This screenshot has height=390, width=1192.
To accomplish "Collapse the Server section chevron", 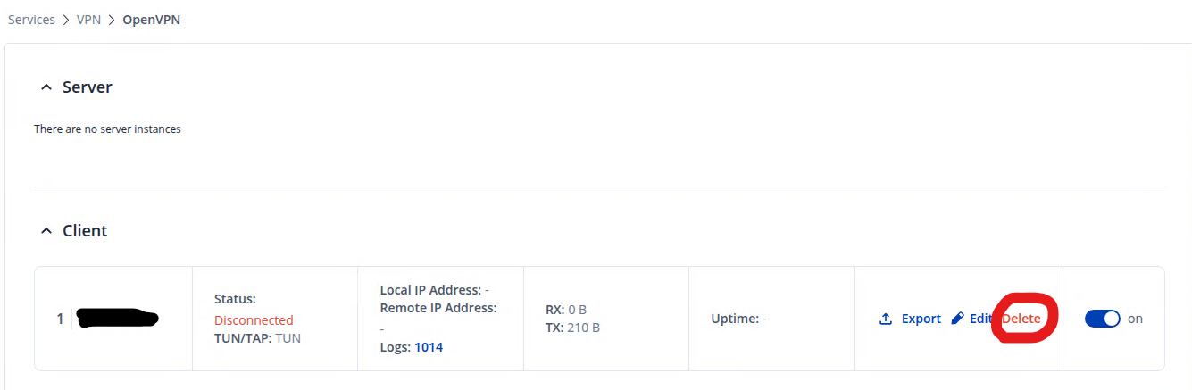I will pos(46,87).
